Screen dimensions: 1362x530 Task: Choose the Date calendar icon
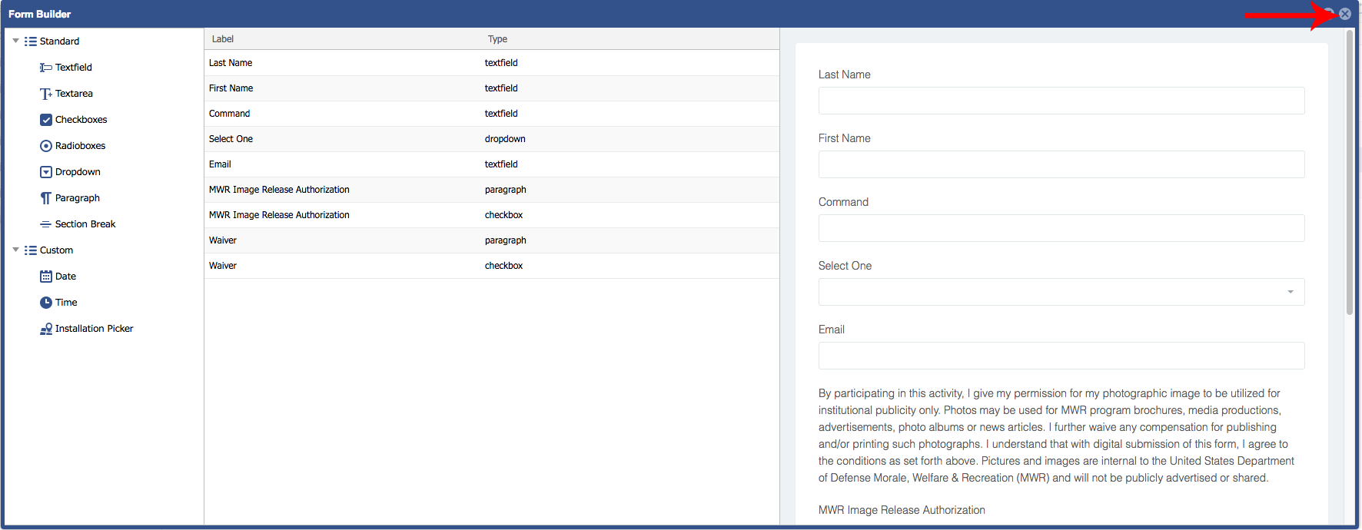point(46,277)
